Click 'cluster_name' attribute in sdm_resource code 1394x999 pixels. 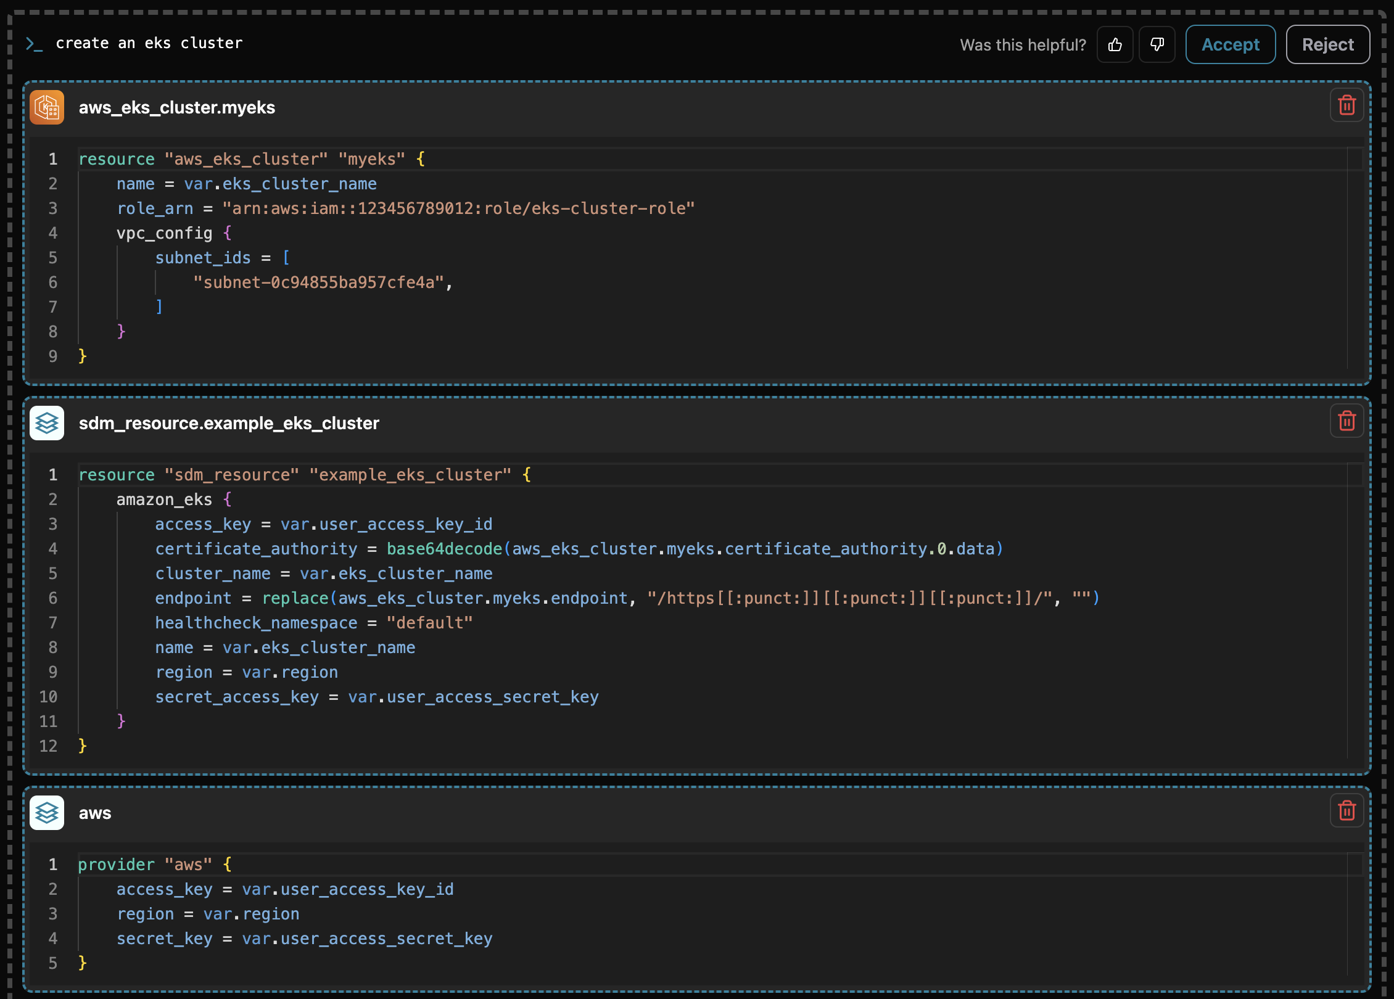click(213, 573)
